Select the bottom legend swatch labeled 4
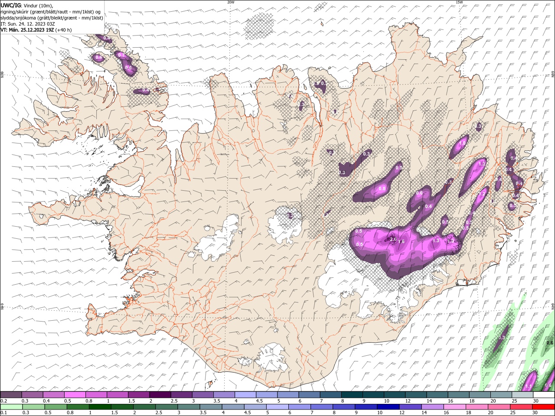Image resolution: width=555 pixels, height=416 pixels. 233,407
